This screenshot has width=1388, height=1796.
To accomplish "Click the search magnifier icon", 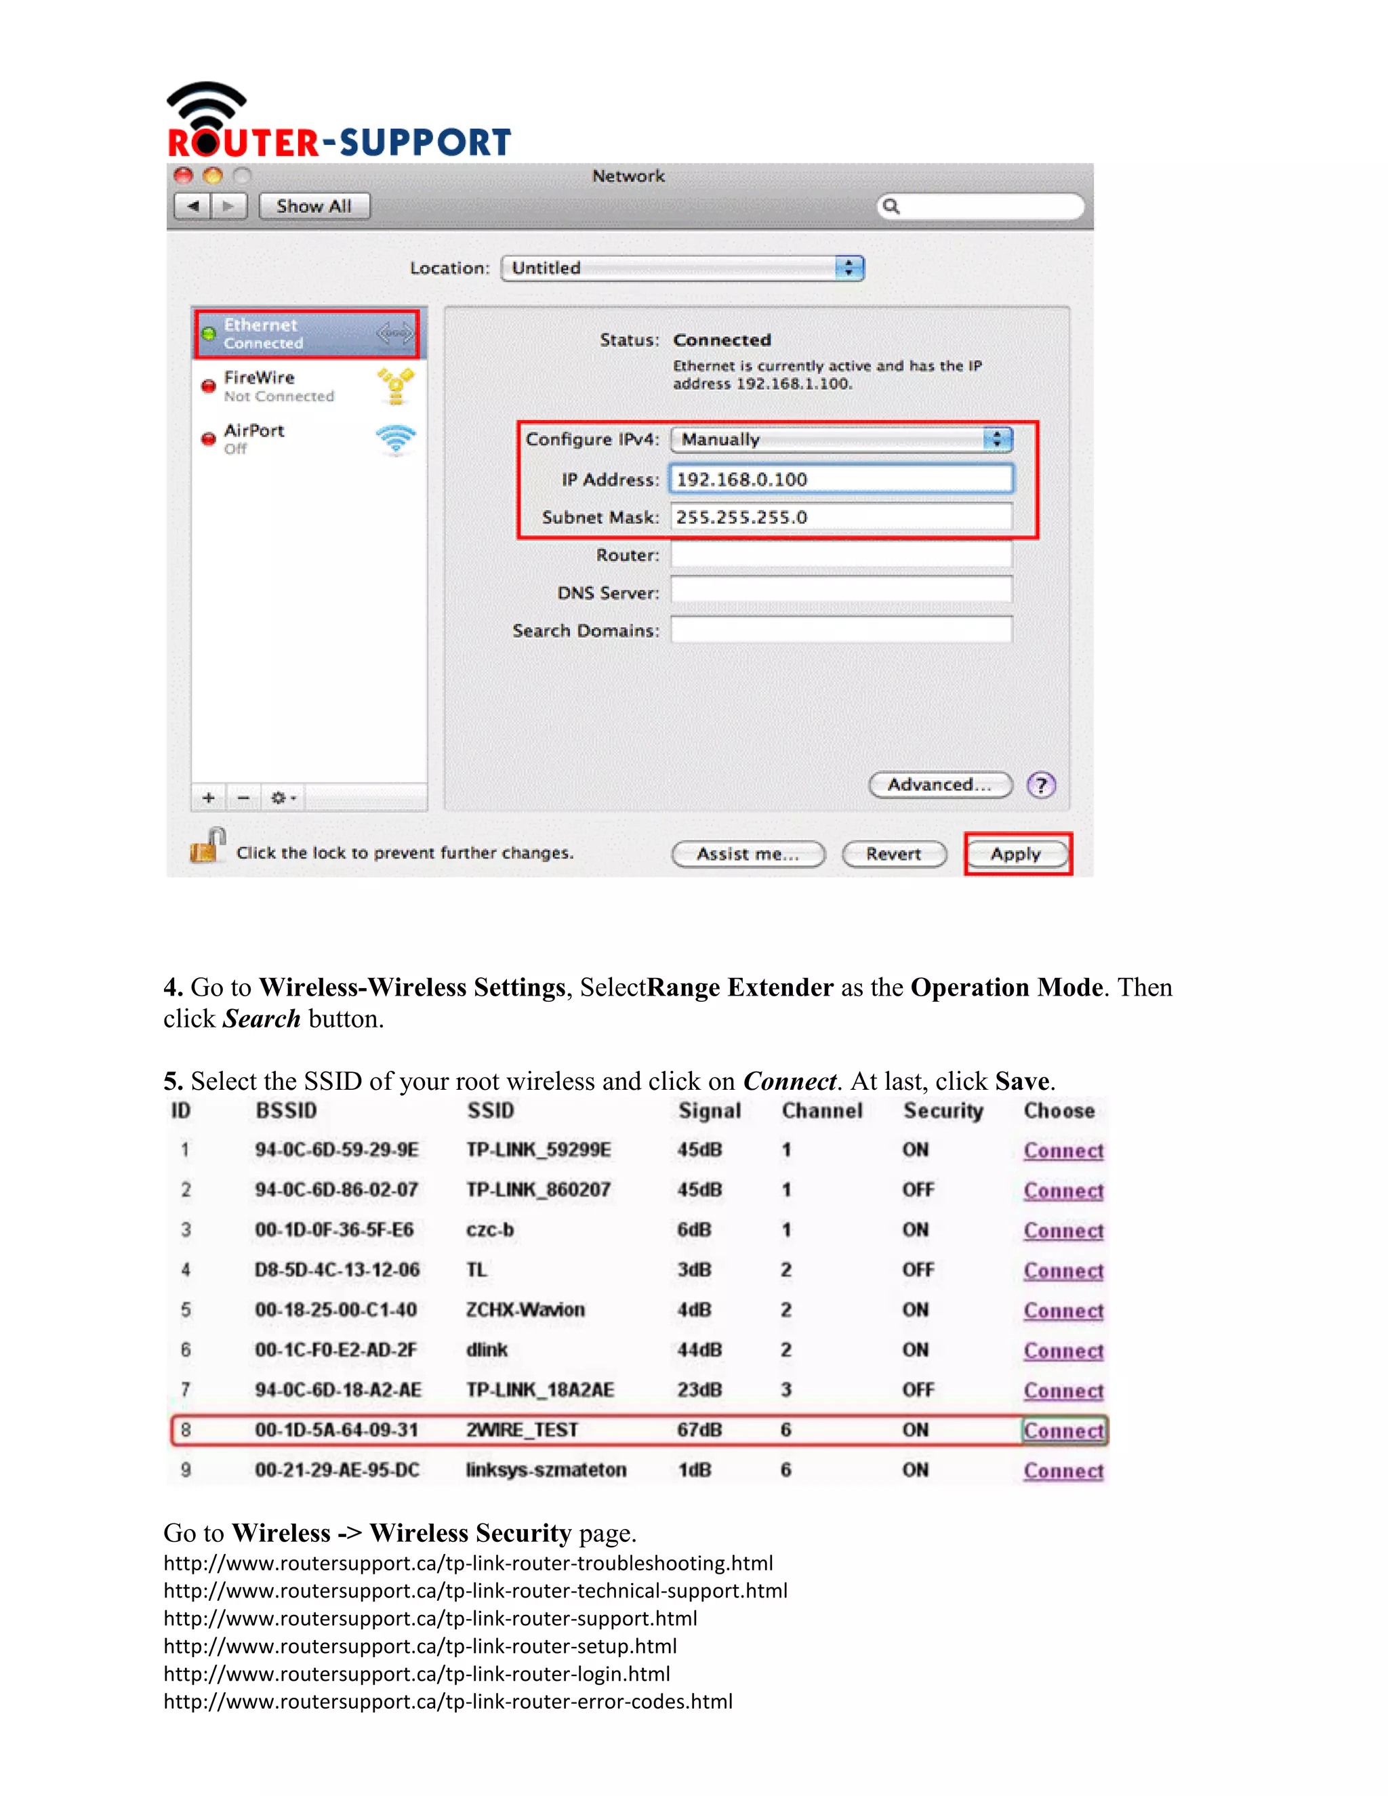I will tap(891, 207).
